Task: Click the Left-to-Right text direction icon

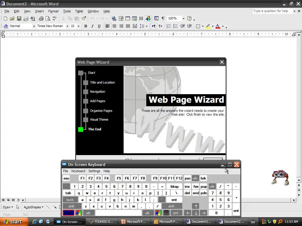Action: [x=153, y=26]
